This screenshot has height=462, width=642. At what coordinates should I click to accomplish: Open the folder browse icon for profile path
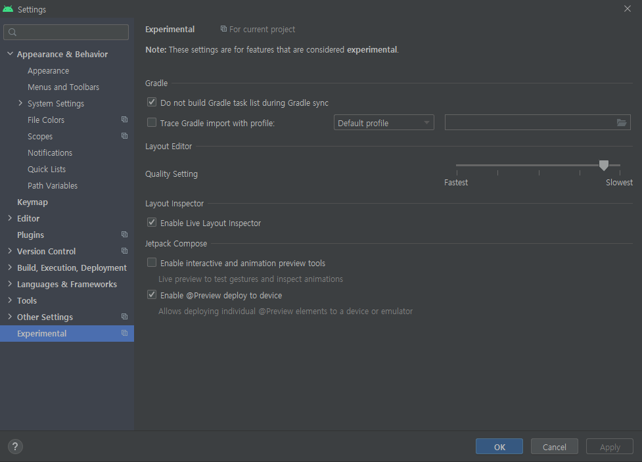tap(622, 122)
